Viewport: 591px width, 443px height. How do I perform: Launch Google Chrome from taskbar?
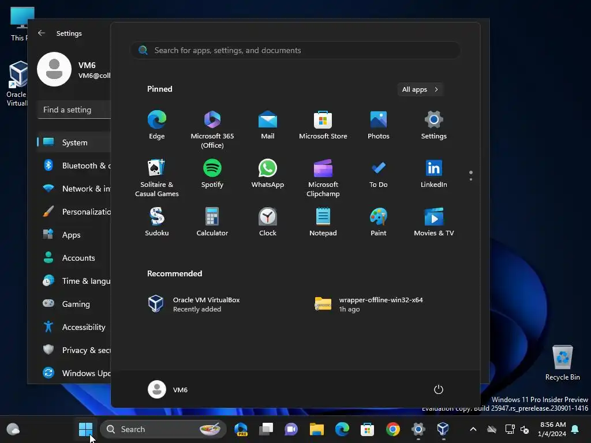[392, 429]
